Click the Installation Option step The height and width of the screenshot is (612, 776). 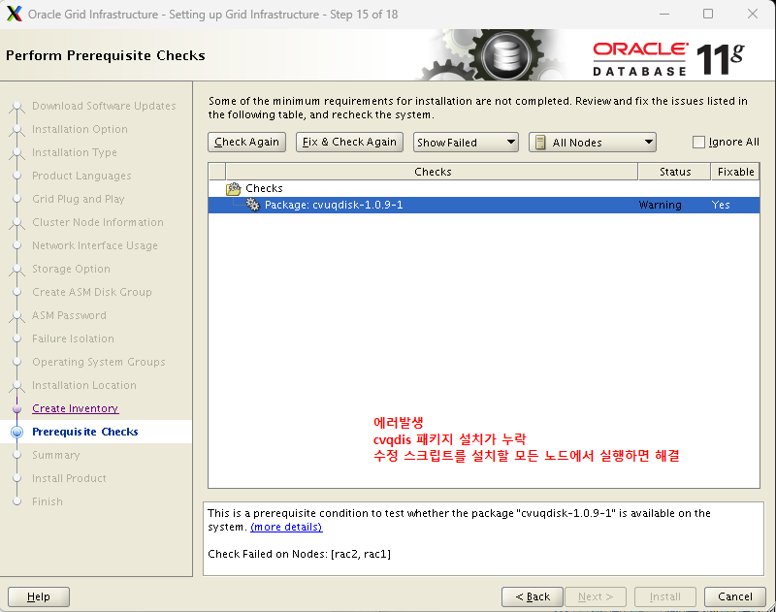coord(80,129)
